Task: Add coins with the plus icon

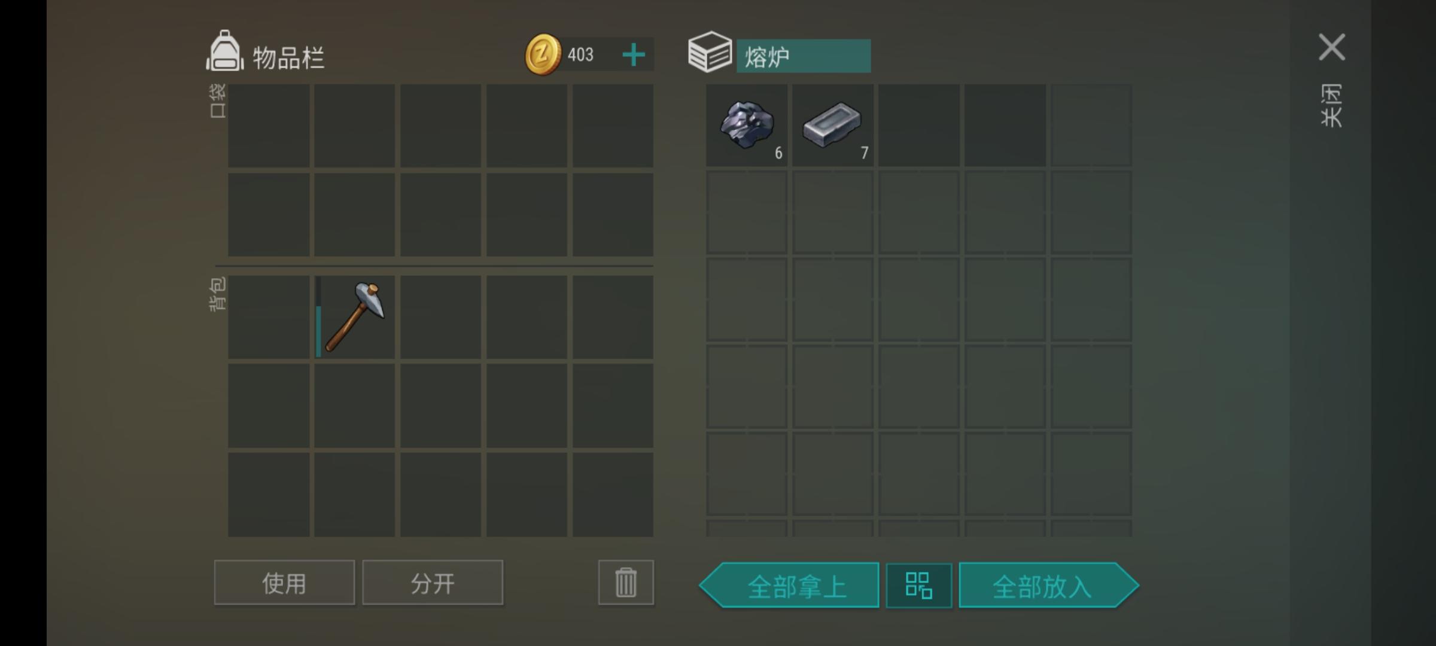Action: pos(634,55)
